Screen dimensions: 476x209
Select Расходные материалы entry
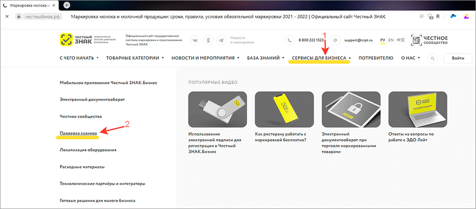click(x=82, y=167)
